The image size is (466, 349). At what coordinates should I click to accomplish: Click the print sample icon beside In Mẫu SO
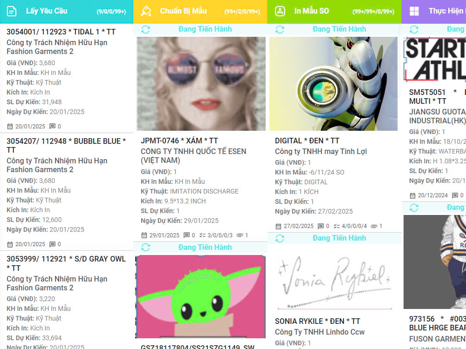[280, 11]
